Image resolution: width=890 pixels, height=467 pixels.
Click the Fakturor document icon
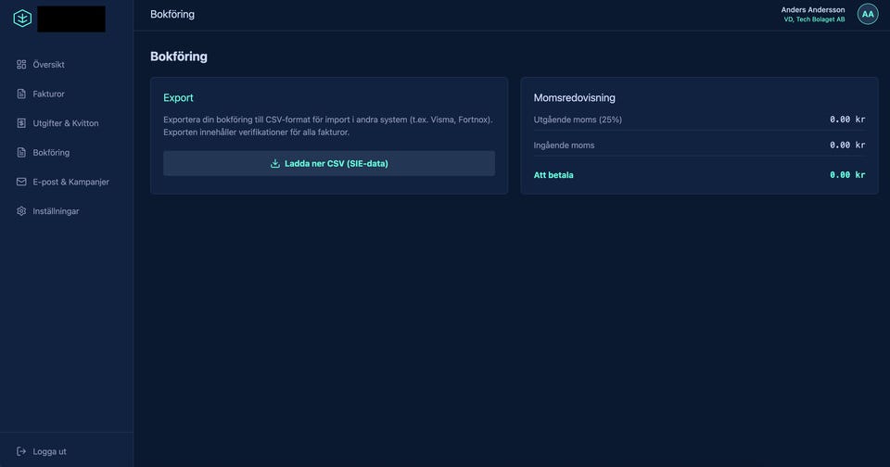tap(21, 94)
